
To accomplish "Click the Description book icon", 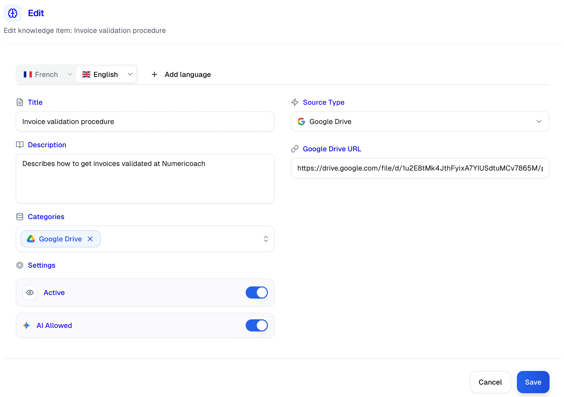I will point(20,144).
